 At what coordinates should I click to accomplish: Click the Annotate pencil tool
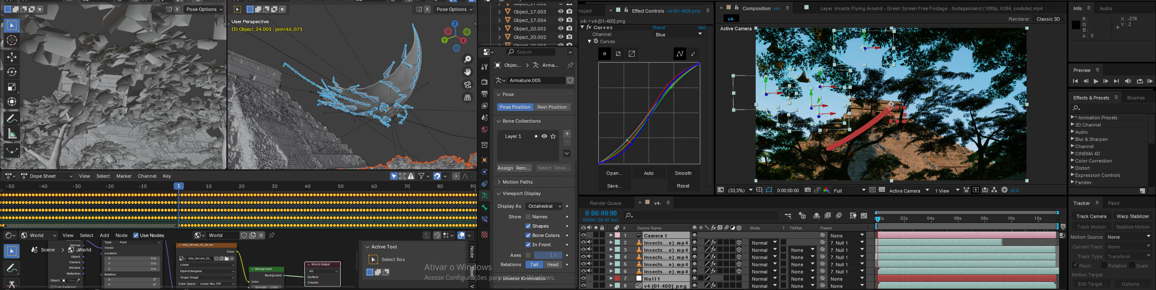tap(12, 119)
